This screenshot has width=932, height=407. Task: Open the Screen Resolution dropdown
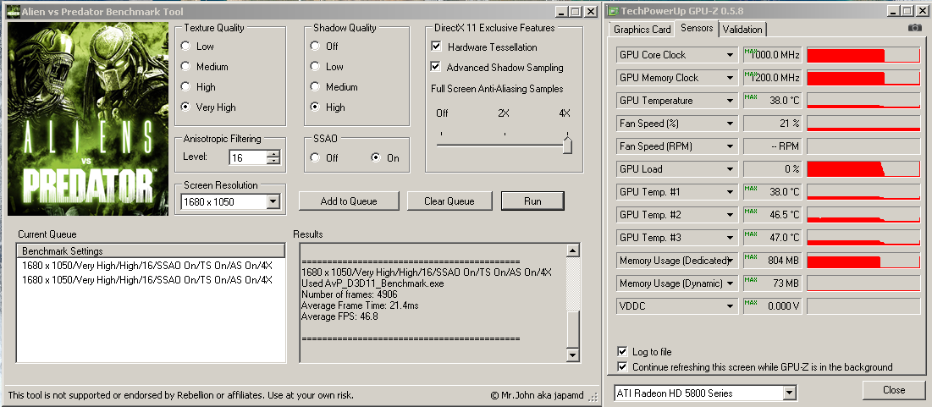tap(273, 202)
